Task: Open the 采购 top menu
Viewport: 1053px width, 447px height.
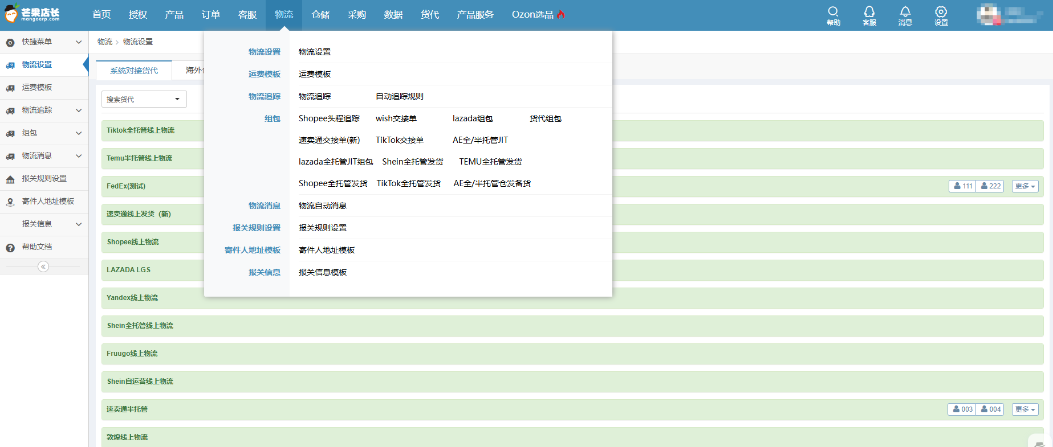Action: click(x=357, y=15)
